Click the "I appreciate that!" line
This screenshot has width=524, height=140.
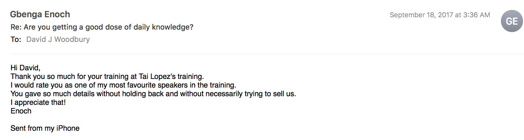[38, 102]
